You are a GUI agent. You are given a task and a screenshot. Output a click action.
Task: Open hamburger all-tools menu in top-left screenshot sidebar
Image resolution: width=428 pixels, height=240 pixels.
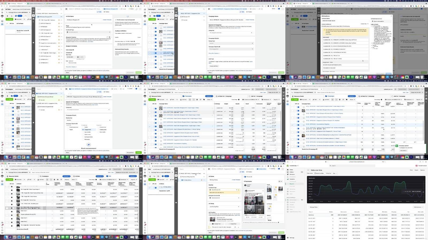[2, 13]
